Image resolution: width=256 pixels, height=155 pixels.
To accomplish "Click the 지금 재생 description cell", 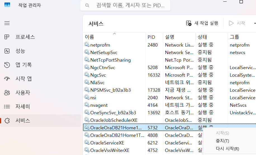I will tap(178, 90).
